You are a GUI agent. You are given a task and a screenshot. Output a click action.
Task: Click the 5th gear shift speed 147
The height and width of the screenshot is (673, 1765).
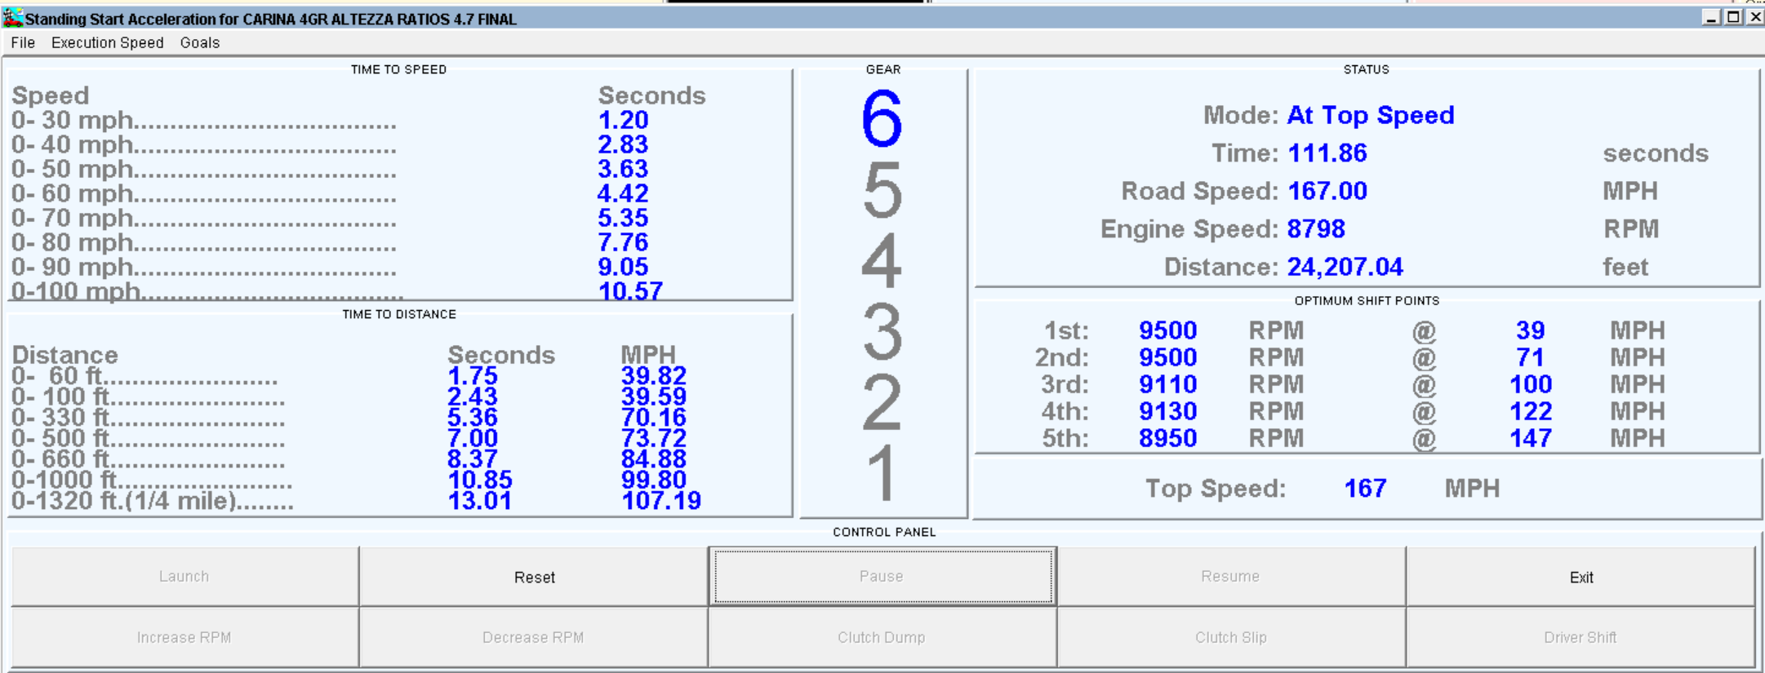[1531, 438]
